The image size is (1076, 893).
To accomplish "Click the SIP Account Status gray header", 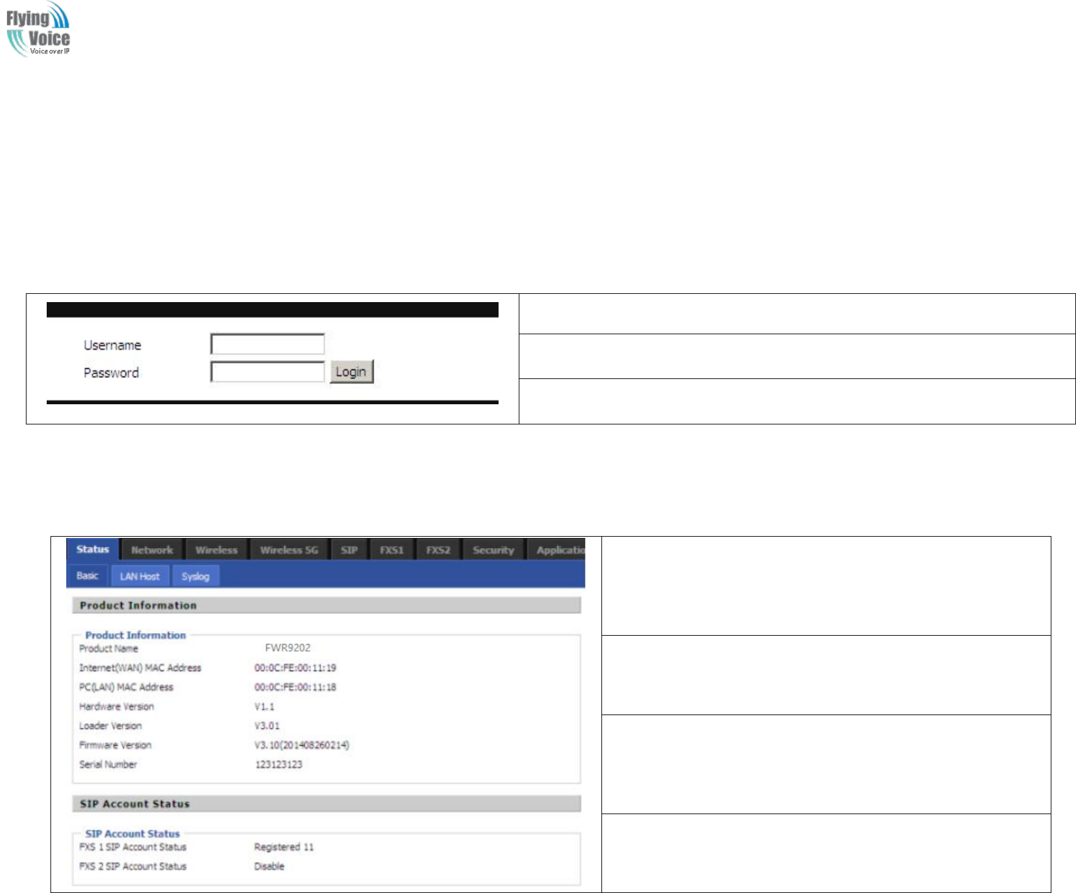I will click(x=326, y=803).
